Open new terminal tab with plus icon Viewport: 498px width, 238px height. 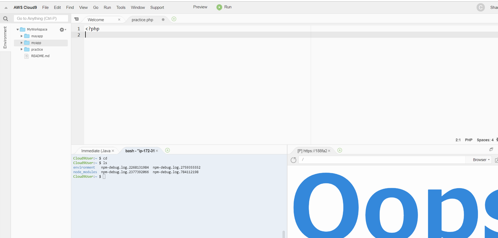[167, 150]
